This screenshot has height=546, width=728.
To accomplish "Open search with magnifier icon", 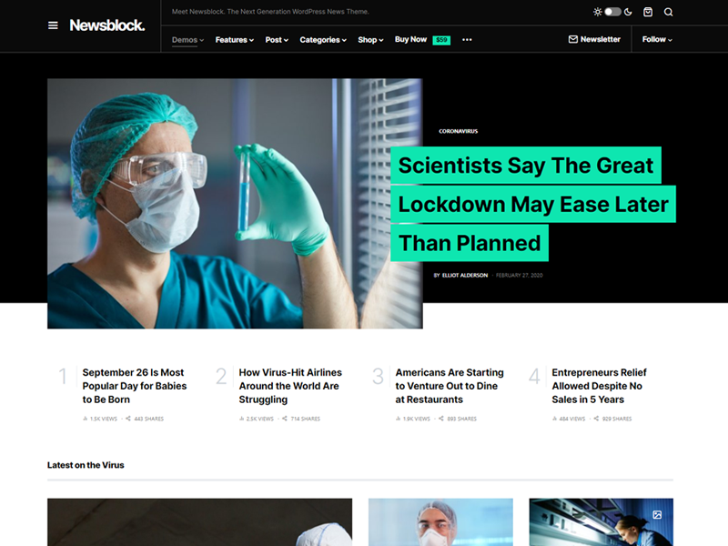I will (668, 12).
